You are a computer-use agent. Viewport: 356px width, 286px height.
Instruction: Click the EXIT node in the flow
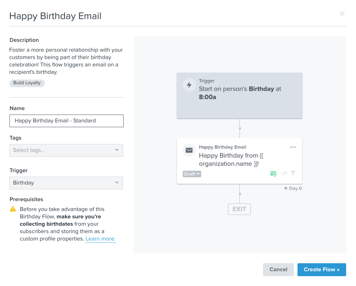239,209
